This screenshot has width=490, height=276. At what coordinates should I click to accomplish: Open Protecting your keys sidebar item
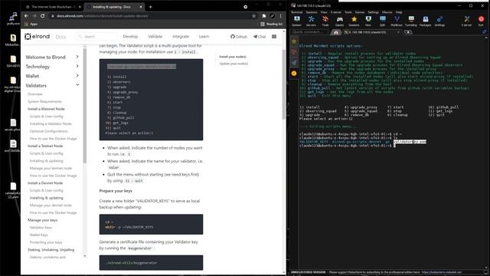pos(46,242)
